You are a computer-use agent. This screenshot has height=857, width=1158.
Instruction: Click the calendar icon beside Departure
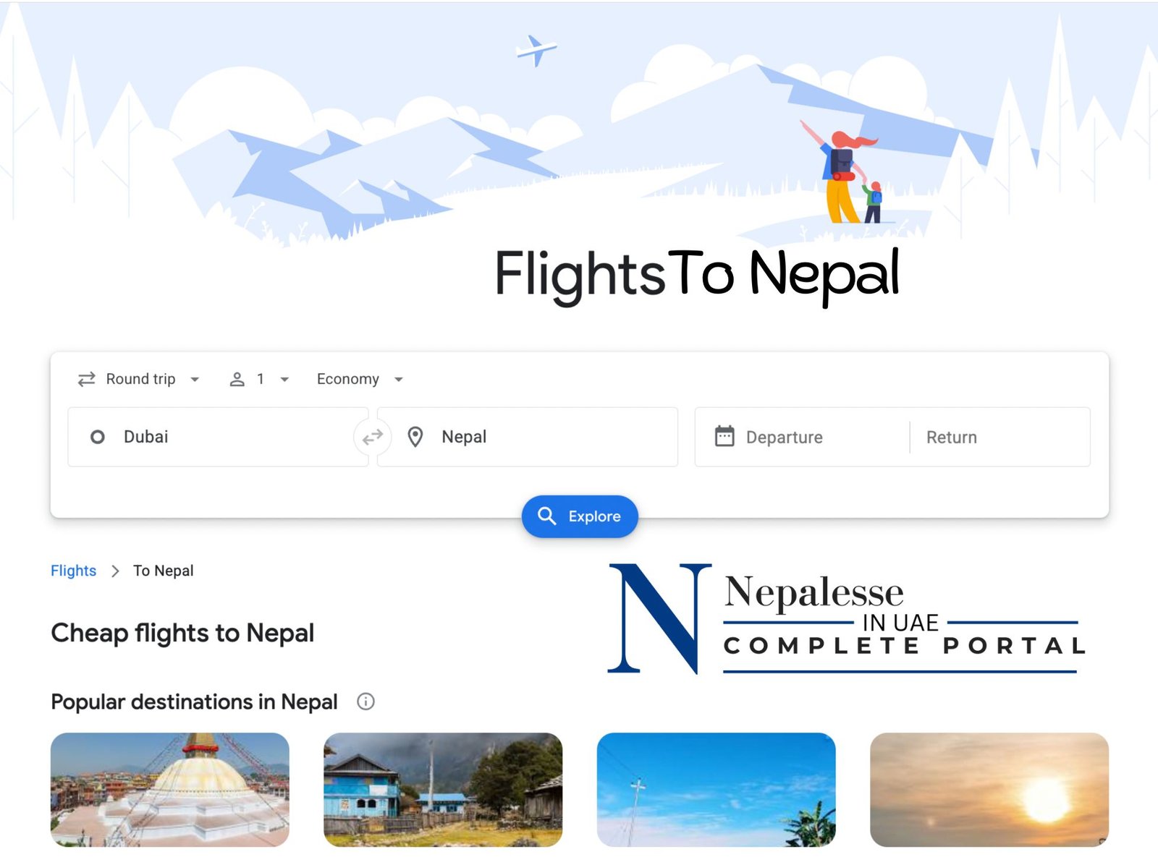tap(724, 436)
